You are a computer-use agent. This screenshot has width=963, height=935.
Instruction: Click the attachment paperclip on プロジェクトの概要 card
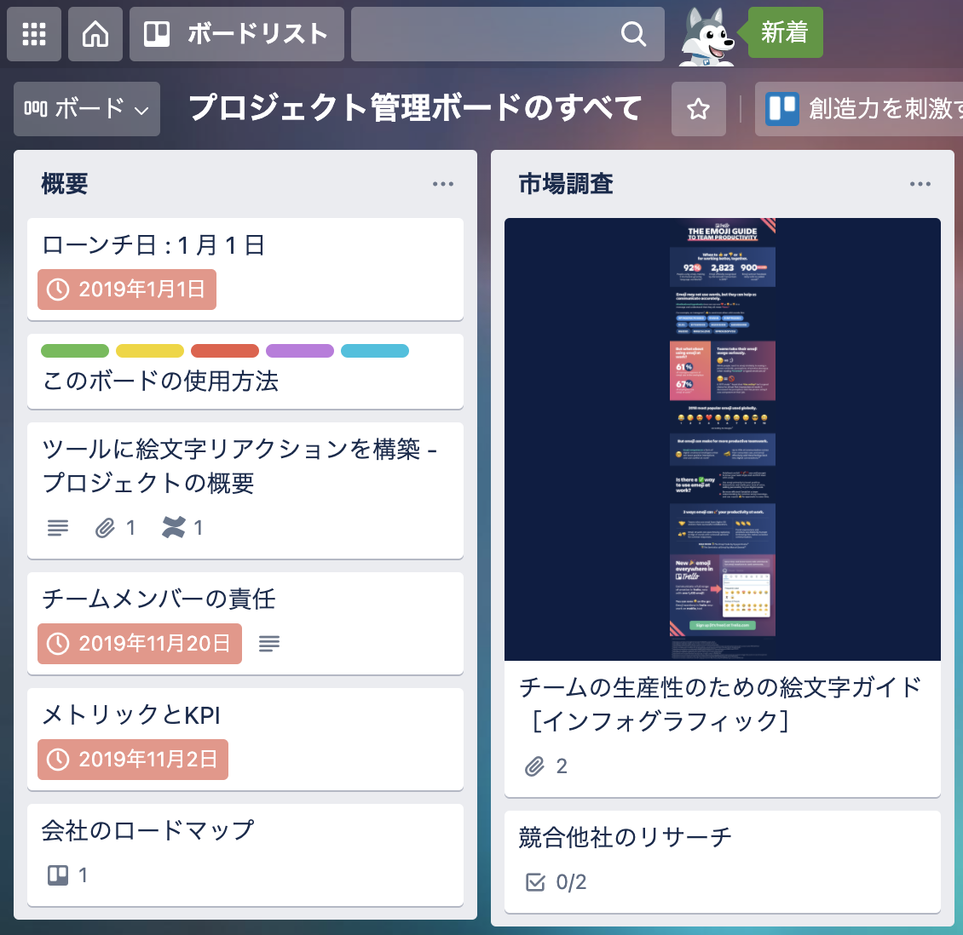click(x=105, y=528)
